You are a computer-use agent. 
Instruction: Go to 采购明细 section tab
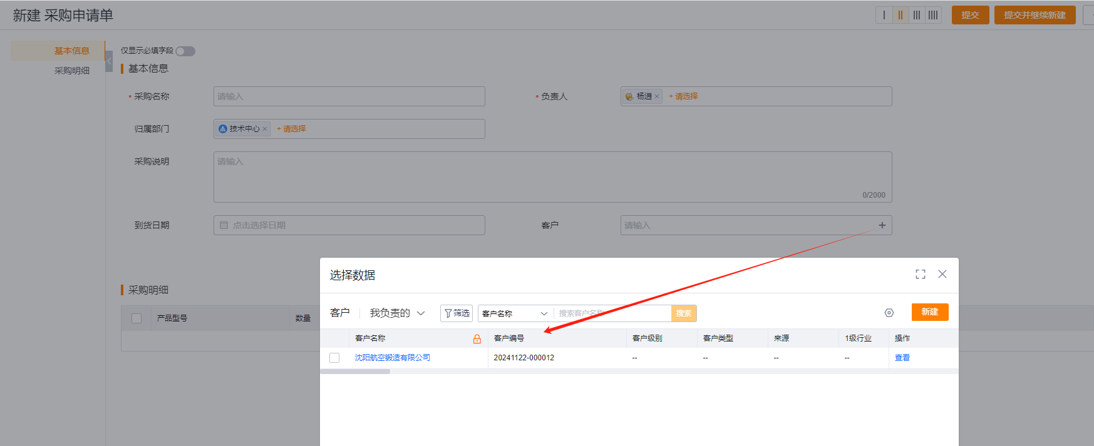click(x=71, y=71)
